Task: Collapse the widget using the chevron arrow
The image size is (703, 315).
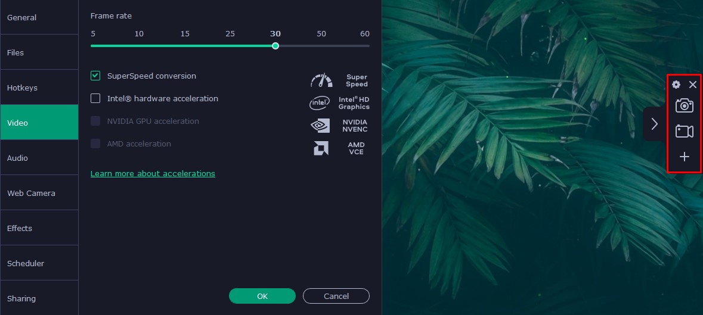Action: point(655,124)
